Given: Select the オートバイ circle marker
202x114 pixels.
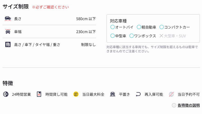Looking at the screenshot, I should pyautogui.click(x=113, y=27).
